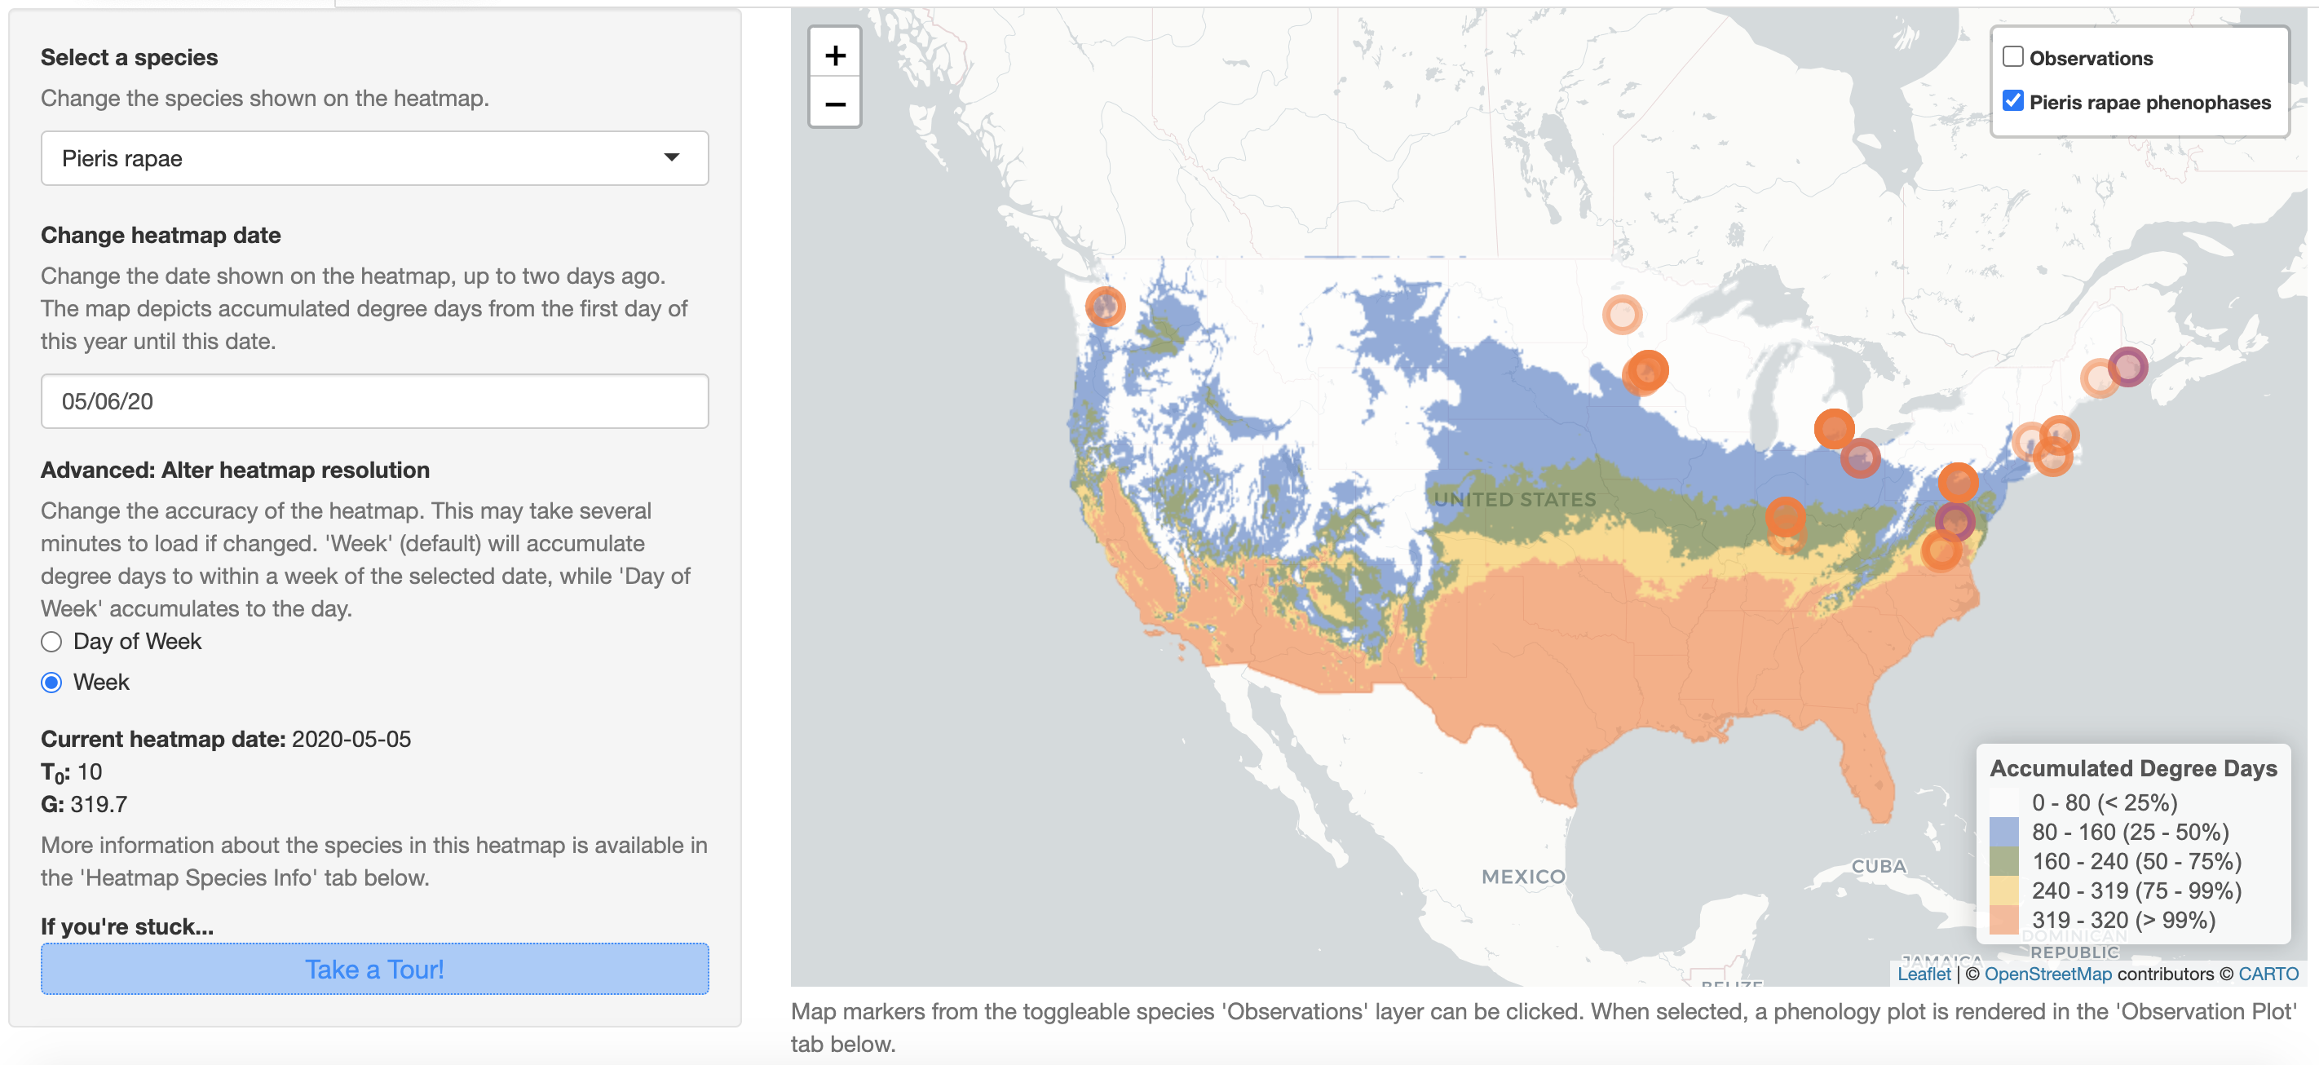
Task: Click the purple marker near Maine
Action: click(2127, 366)
